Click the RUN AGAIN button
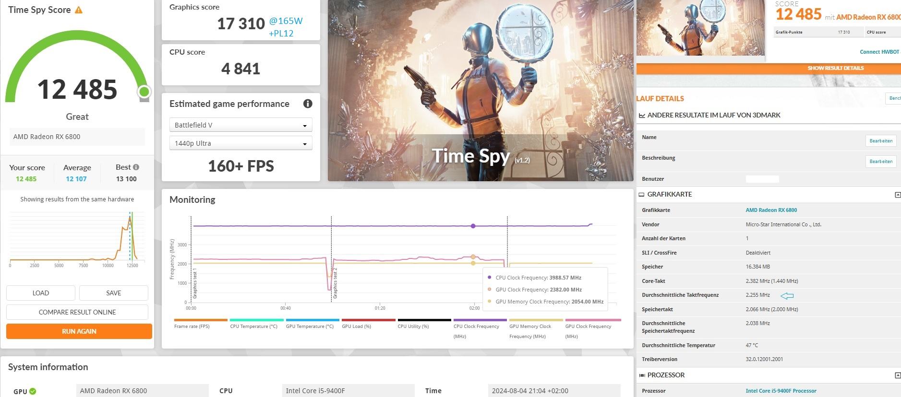The height and width of the screenshot is (397, 901). (x=79, y=331)
